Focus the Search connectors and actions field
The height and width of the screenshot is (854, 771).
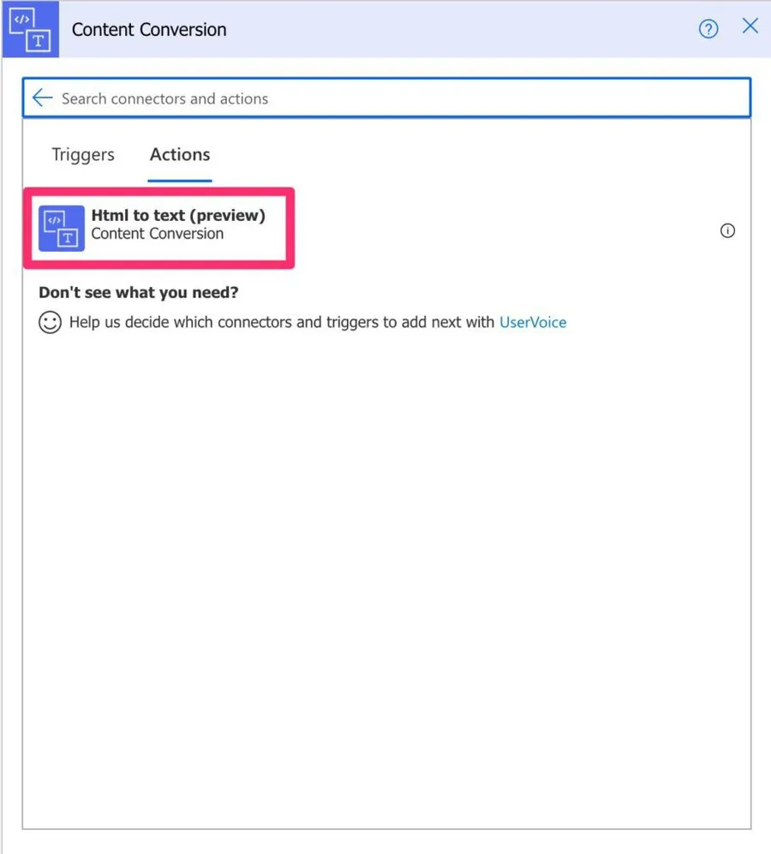pyautogui.click(x=385, y=99)
